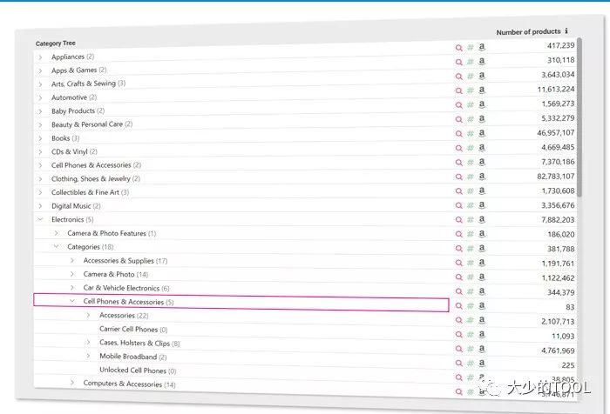Expand the Appliances category

tap(40, 57)
